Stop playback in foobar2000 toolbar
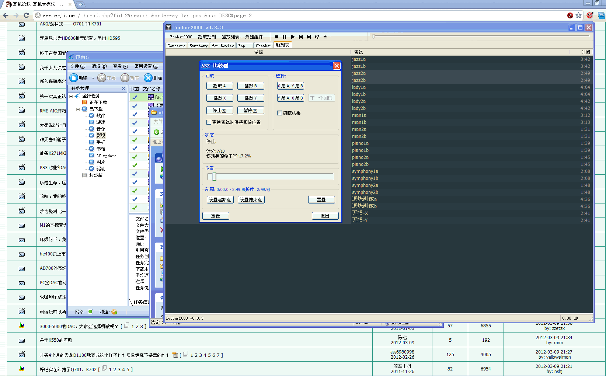Image resolution: width=606 pixels, height=376 pixels. pos(276,37)
